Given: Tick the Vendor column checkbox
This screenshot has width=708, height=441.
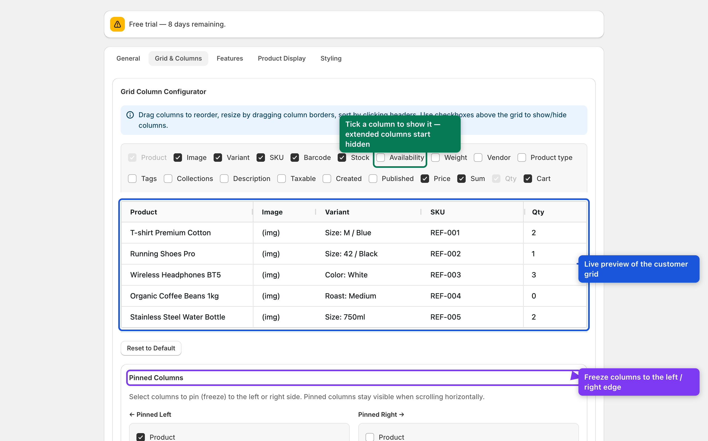Looking at the screenshot, I should (x=478, y=158).
